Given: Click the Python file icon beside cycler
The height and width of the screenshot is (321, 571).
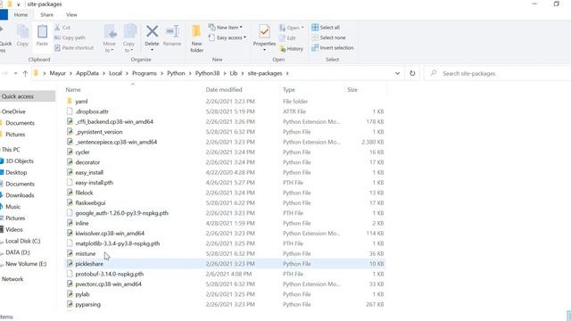Looking at the screenshot, I should [70, 152].
